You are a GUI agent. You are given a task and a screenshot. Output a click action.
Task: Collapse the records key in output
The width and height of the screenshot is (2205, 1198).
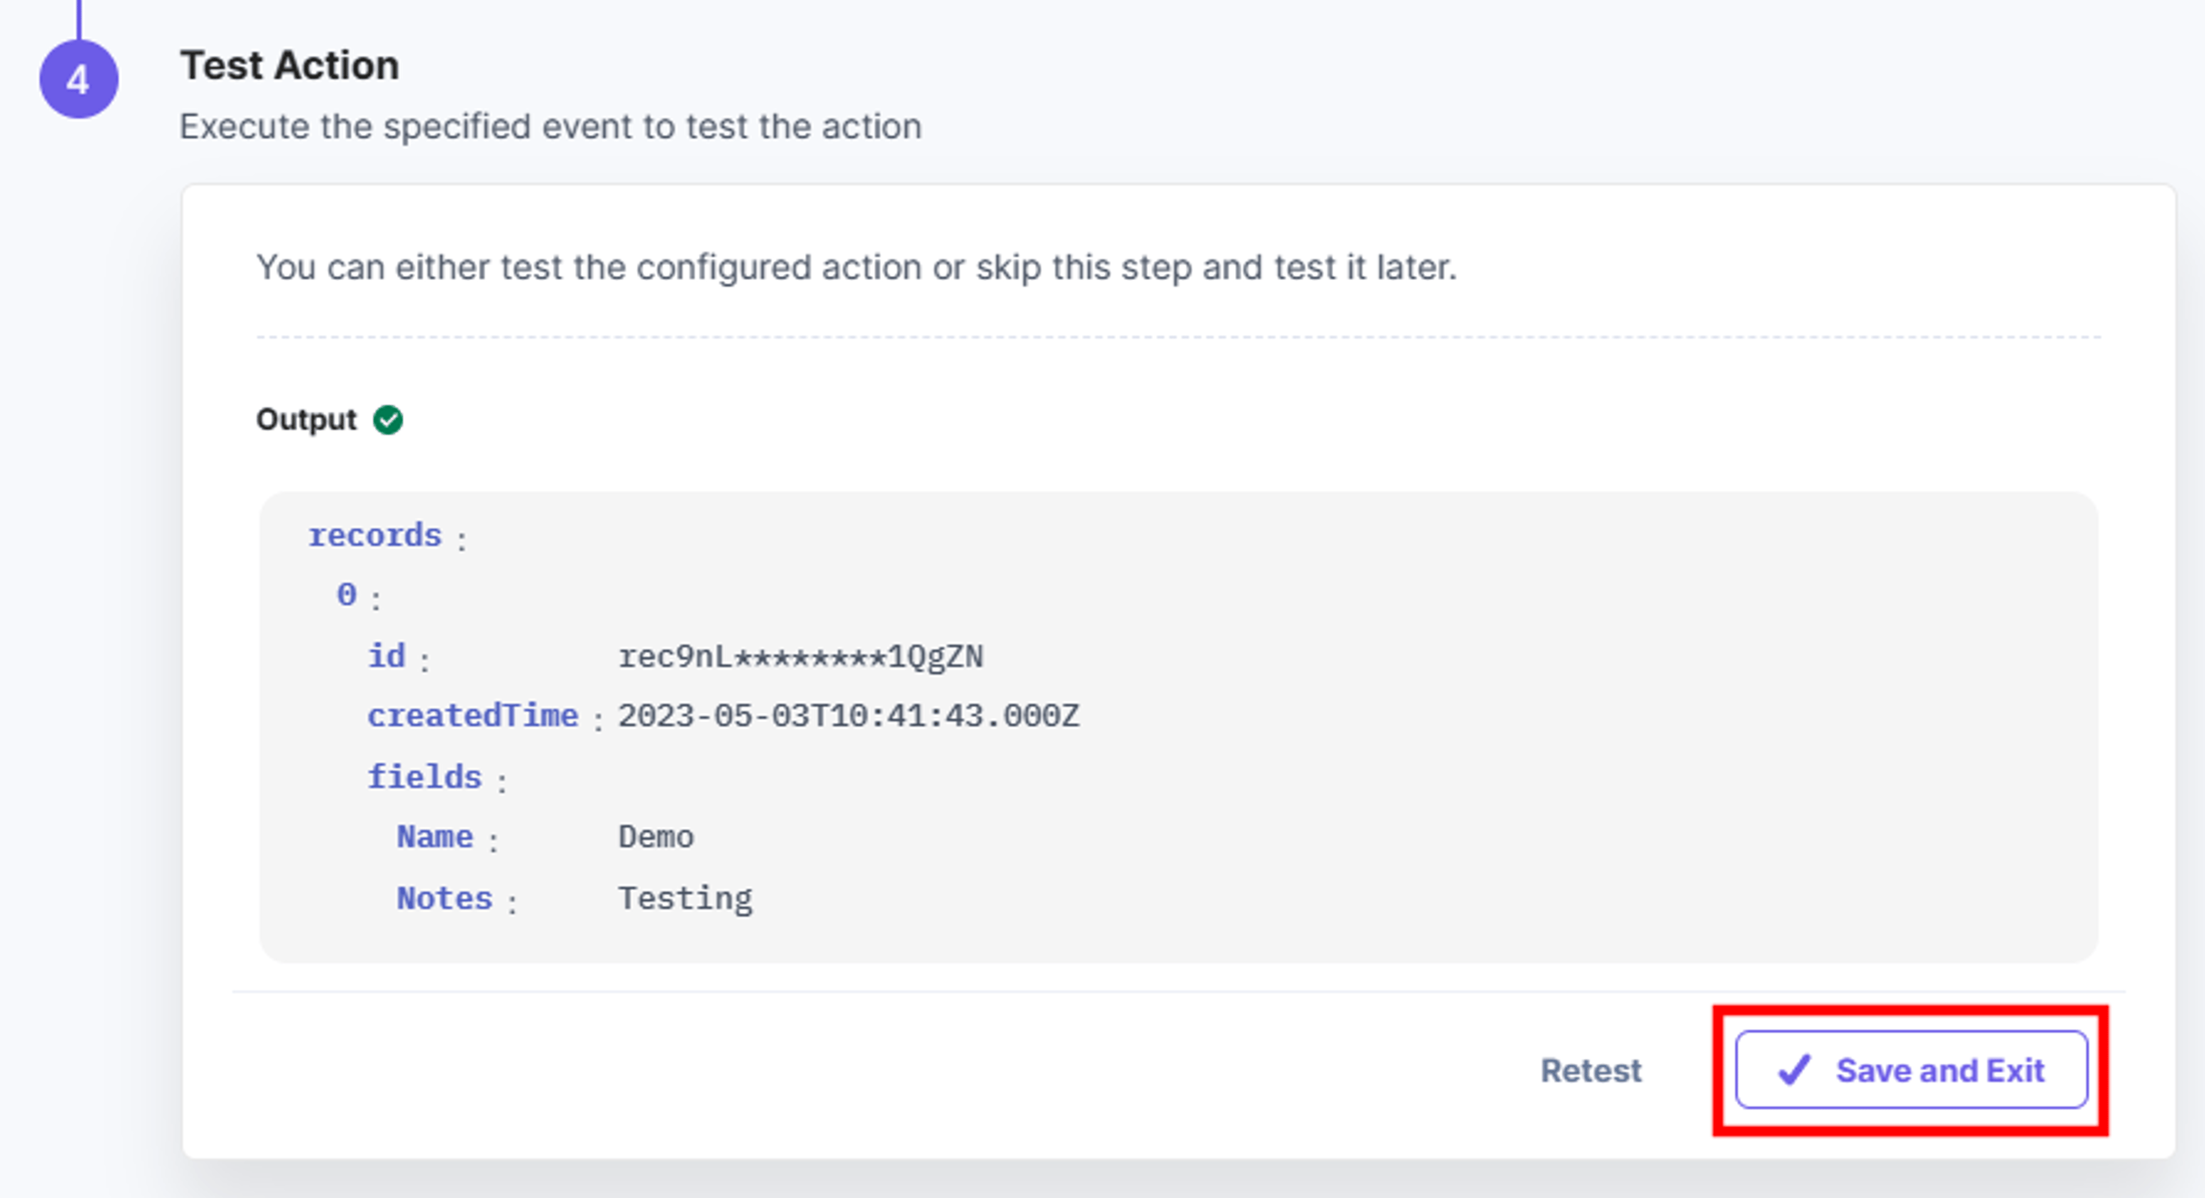(x=375, y=536)
